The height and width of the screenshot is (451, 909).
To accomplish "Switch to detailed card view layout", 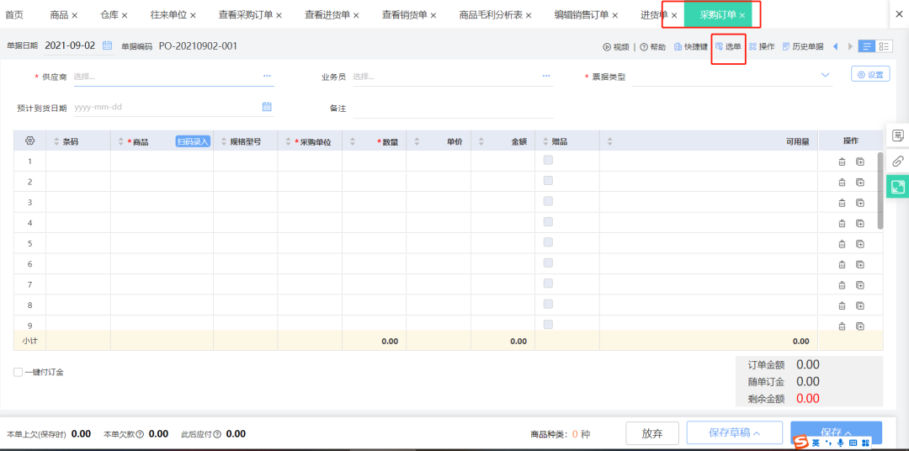I will [x=884, y=46].
